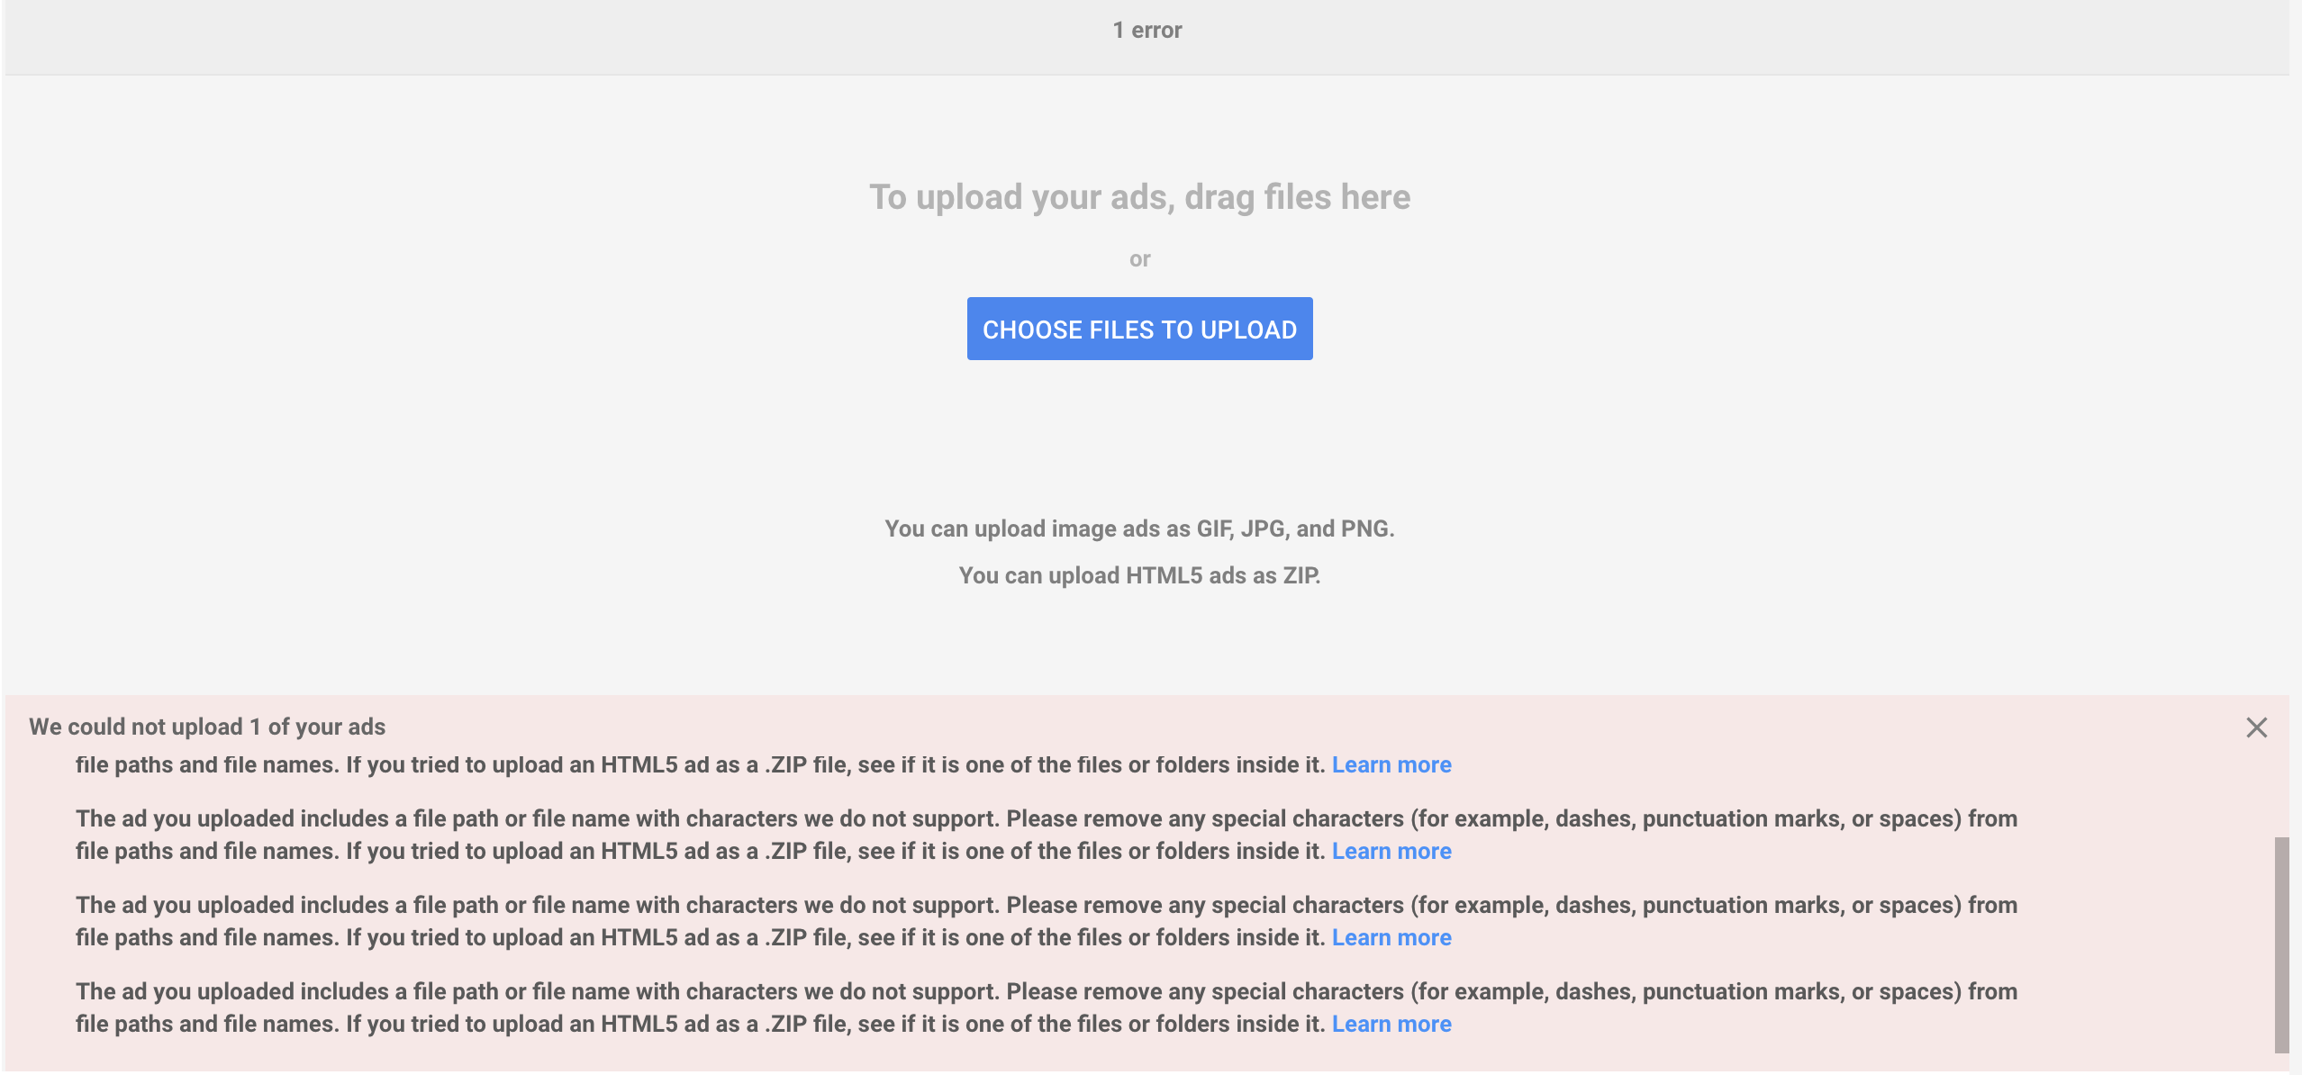Viewport: 2302px width, 1075px height.
Task: Click the or separator text
Action: click(1140, 258)
